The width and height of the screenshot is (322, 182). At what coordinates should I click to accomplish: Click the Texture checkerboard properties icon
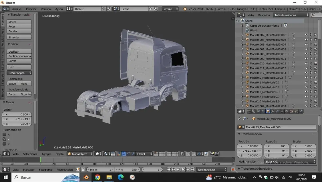pos(291,111)
